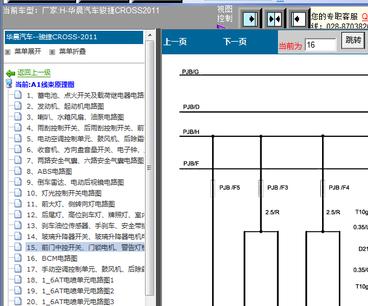
Task: Click the 当前:A1线束原理图 tree node
Action: click(x=45, y=84)
